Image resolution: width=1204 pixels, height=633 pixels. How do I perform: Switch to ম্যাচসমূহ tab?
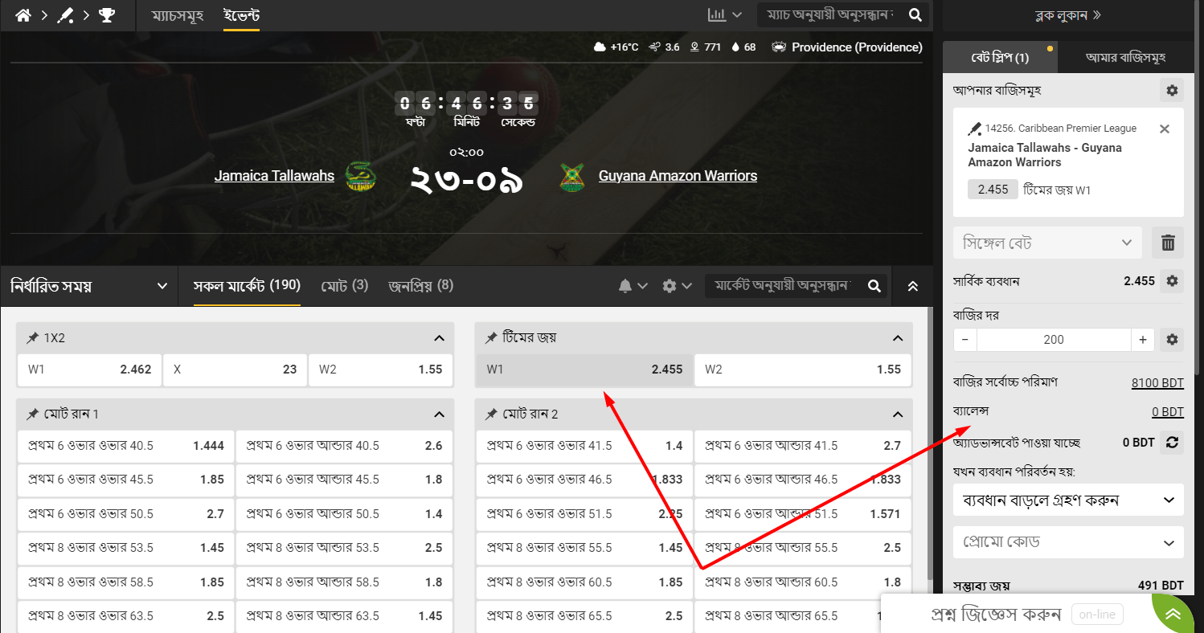pyautogui.click(x=178, y=15)
